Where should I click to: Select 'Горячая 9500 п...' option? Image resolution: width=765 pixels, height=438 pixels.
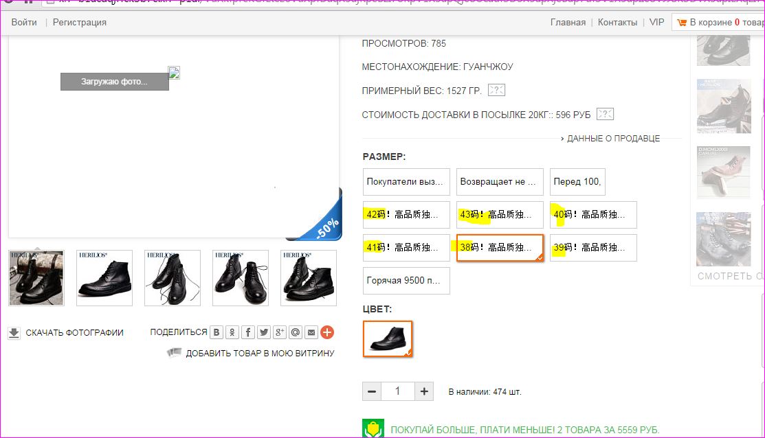[x=406, y=281]
